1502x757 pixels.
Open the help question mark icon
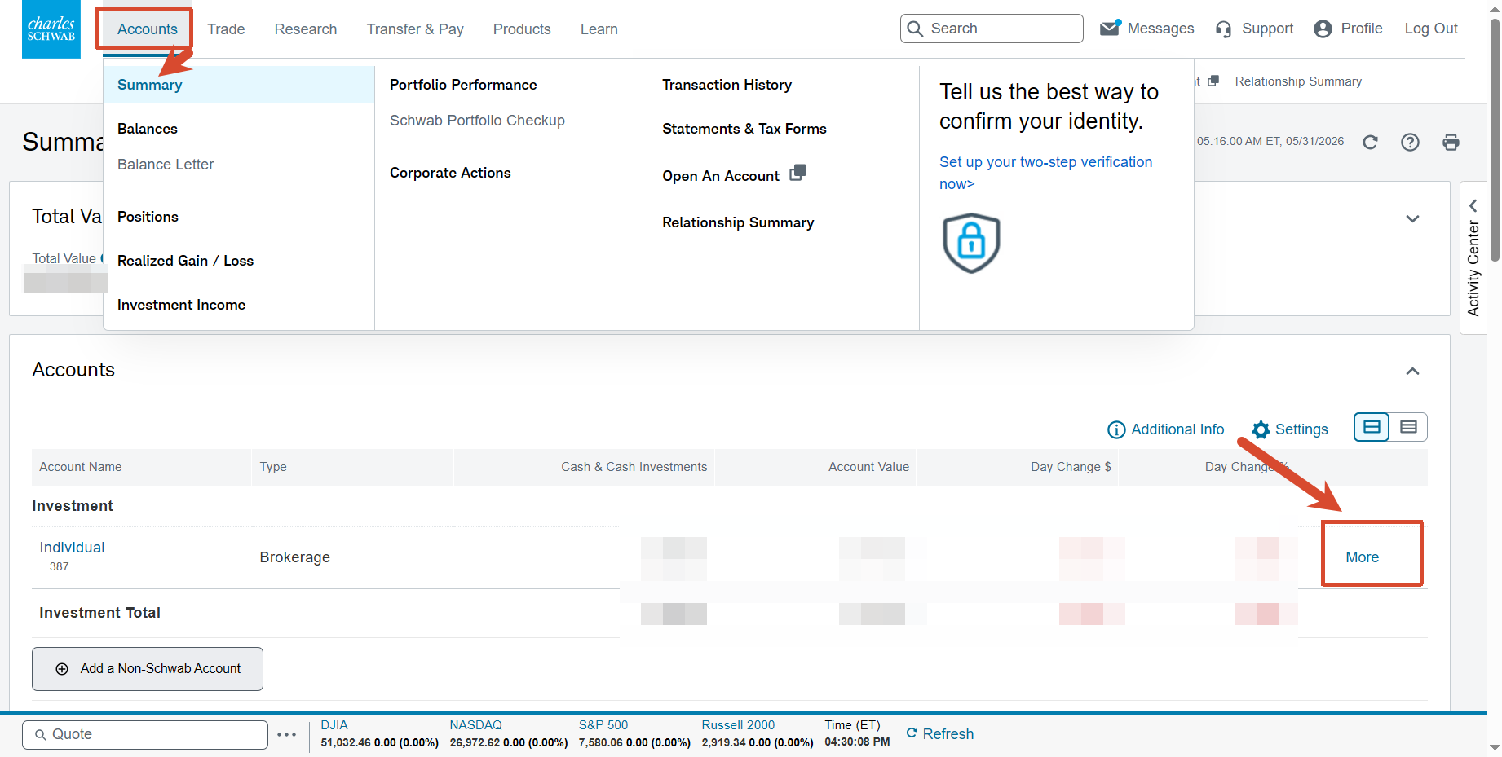coord(1410,142)
